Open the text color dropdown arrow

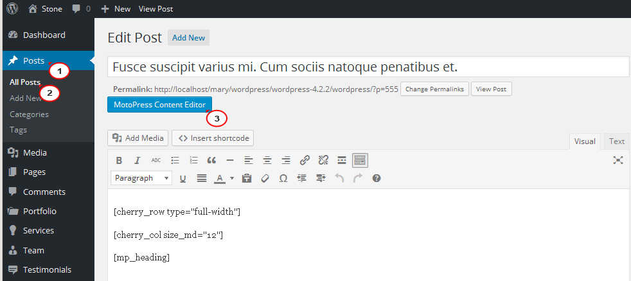[232, 178]
